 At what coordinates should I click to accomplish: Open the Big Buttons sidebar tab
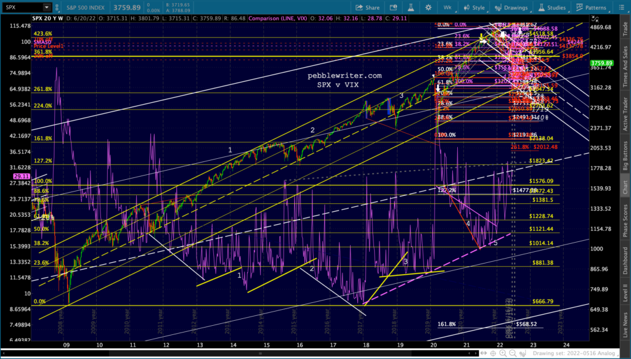click(625, 156)
